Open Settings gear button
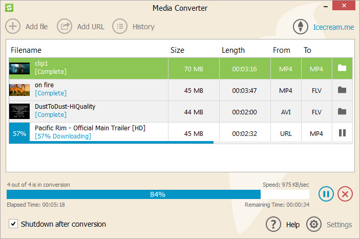This screenshot has height=239, width=360. point(313,224)
